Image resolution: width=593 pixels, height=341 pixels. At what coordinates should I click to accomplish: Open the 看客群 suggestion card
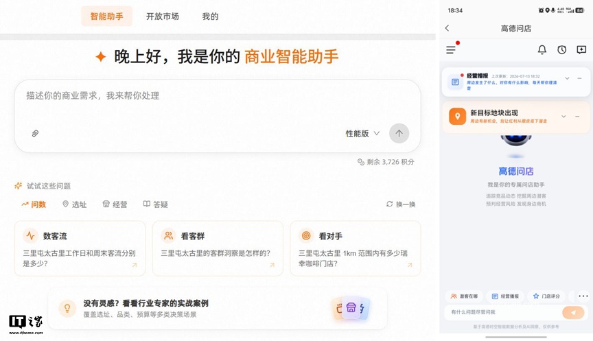[218, 248]
